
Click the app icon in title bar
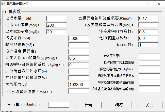(4, 4)
